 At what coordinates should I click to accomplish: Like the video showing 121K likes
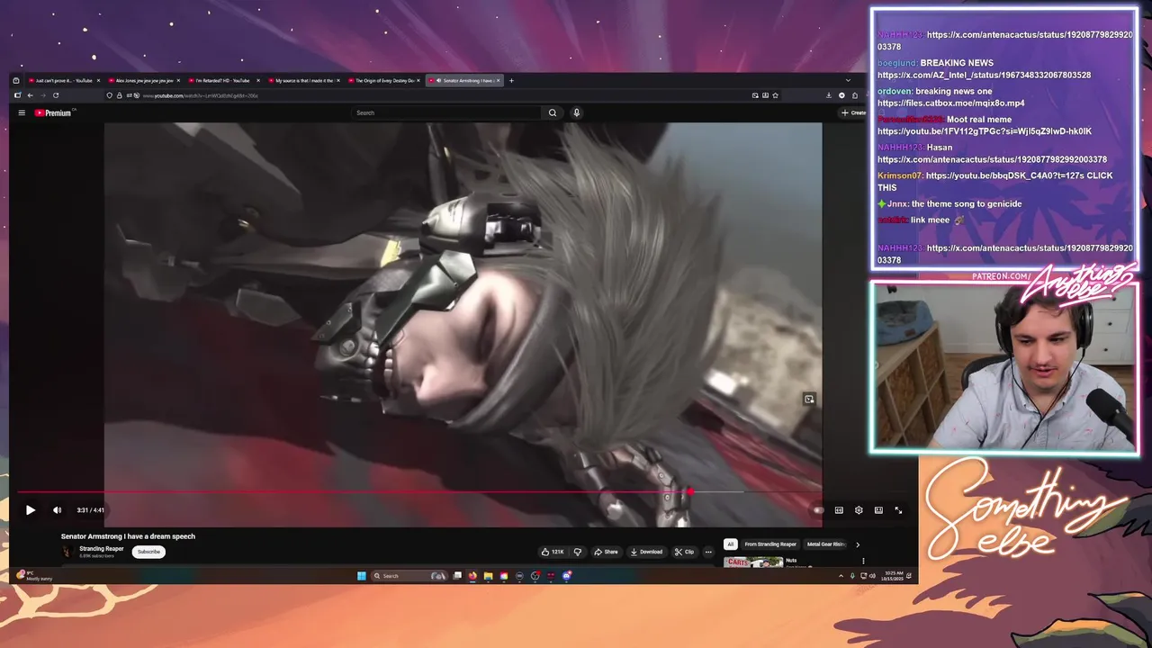552,552
